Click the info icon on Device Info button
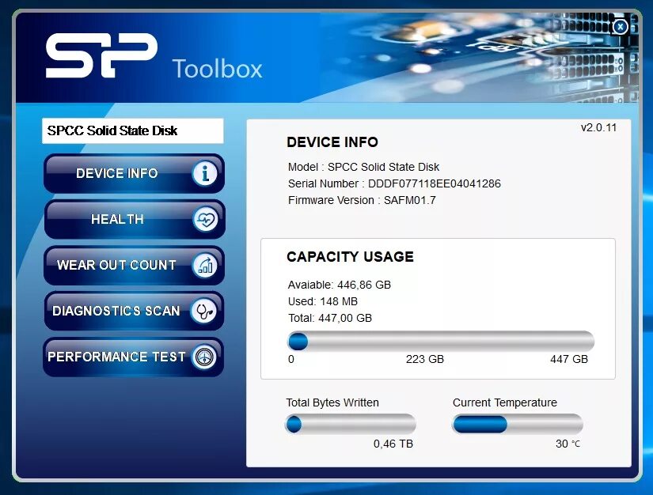This screenshot has height=495, width=653. [x=204, y=173]
